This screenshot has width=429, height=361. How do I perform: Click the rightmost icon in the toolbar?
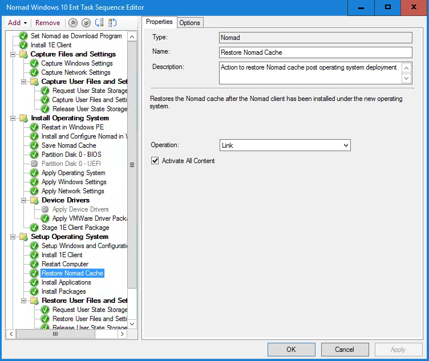[112, 23]
